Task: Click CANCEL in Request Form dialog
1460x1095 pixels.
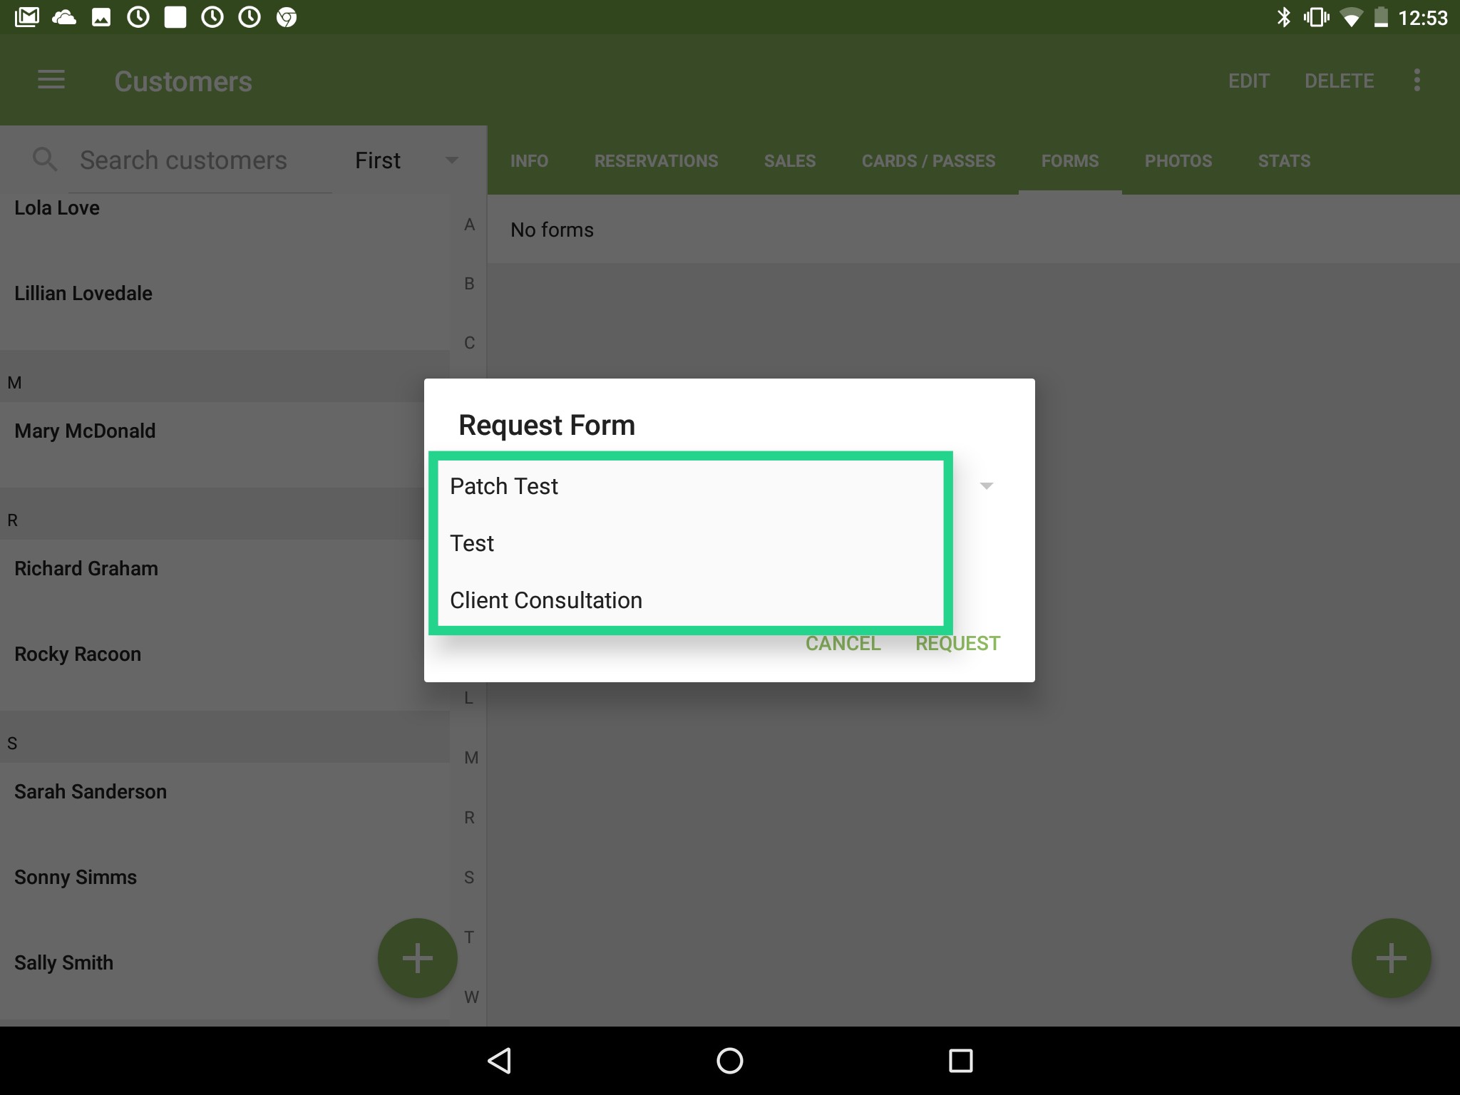Action: point(843,643)
